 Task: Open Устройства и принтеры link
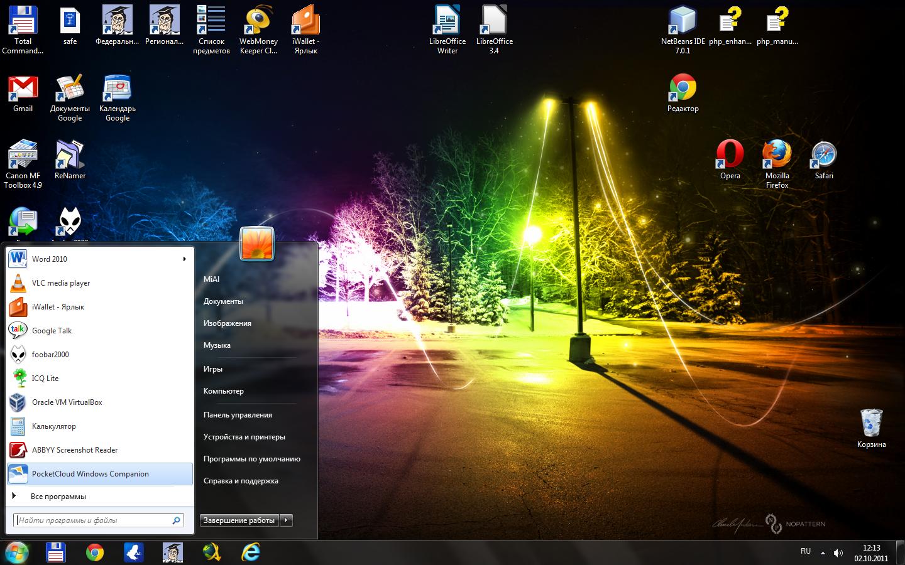[x=244, y=437]
